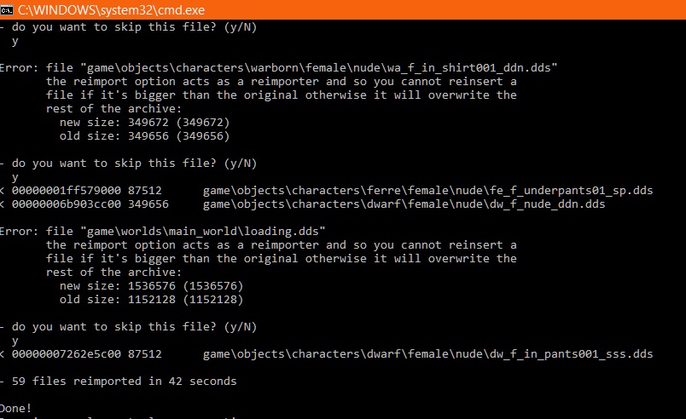Click the fe_f_underpants01_sp.dds file path
The width and height of the screenshot is (686, 419).
(428, 190)
